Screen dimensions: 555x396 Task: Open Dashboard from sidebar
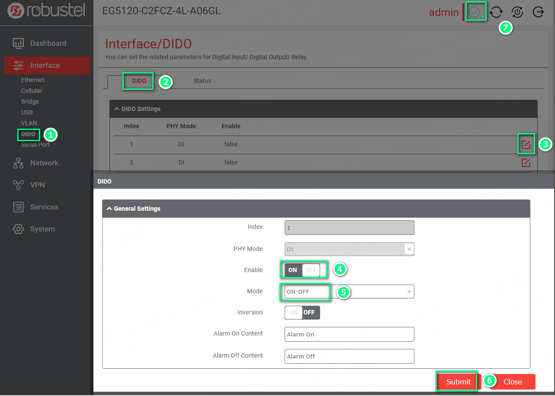(x=48, y=43)
